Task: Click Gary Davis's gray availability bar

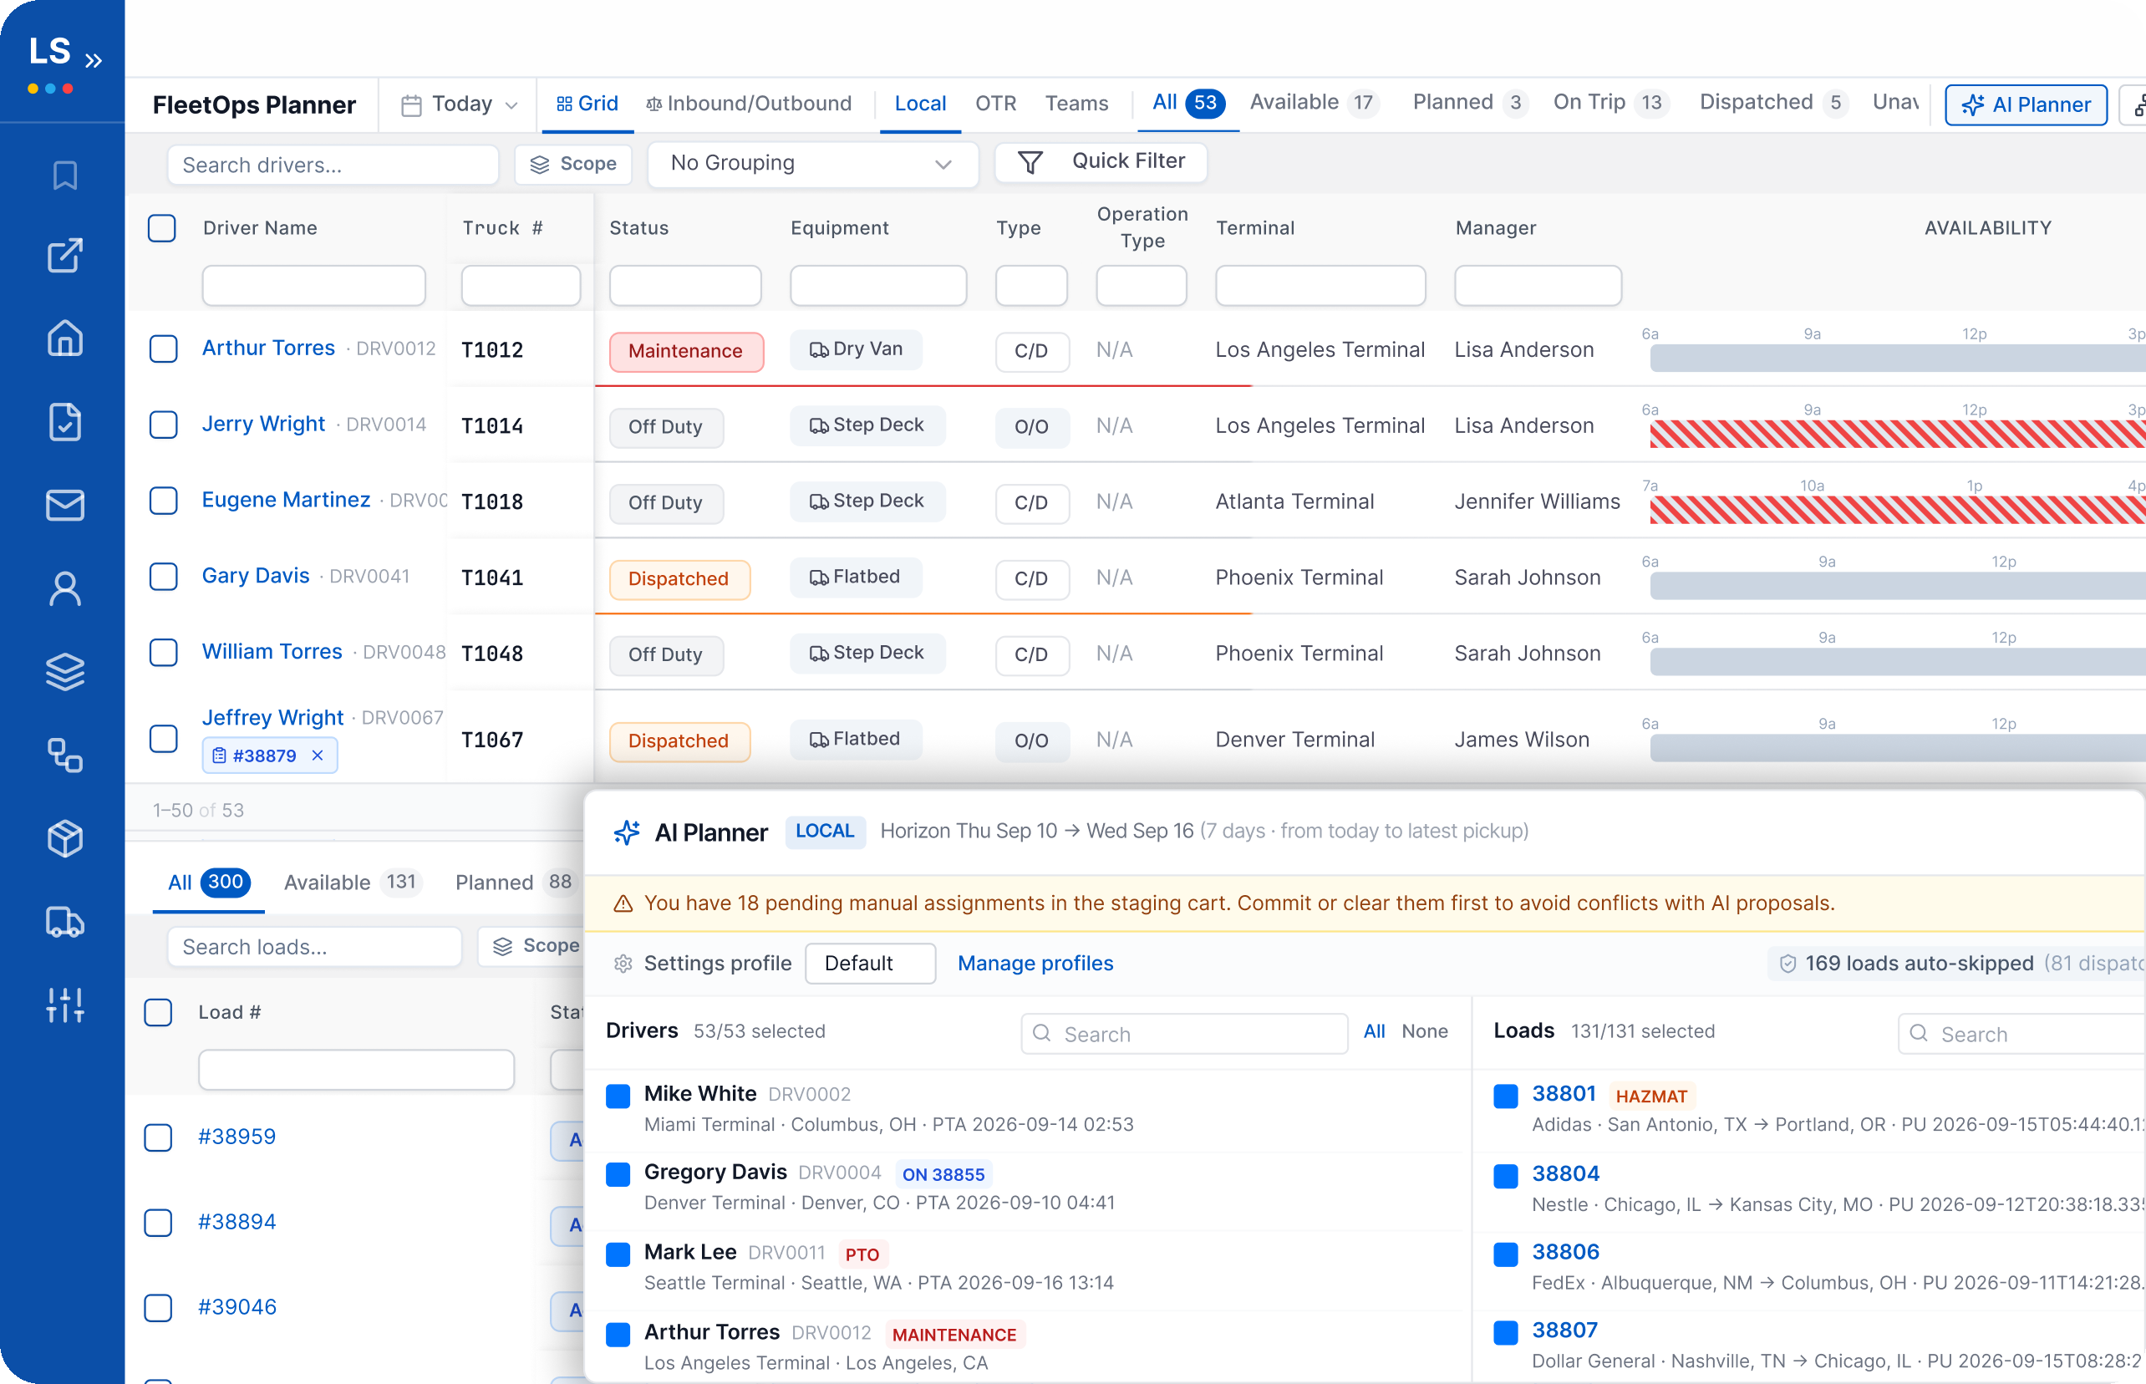Action: pos(1897,586)
